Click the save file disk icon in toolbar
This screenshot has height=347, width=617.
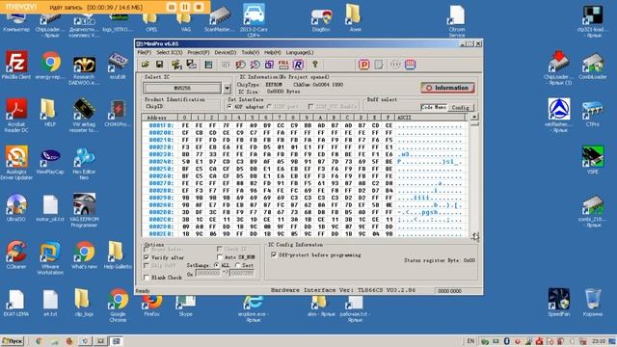pos(159,65)
